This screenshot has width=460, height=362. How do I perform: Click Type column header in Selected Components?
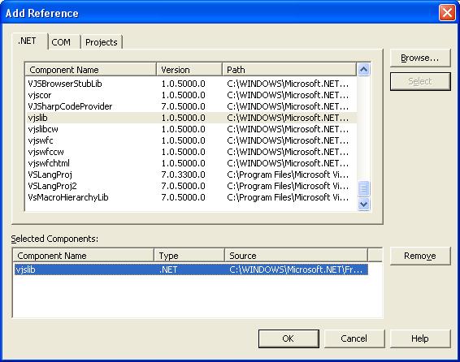(x=189, y=256)
